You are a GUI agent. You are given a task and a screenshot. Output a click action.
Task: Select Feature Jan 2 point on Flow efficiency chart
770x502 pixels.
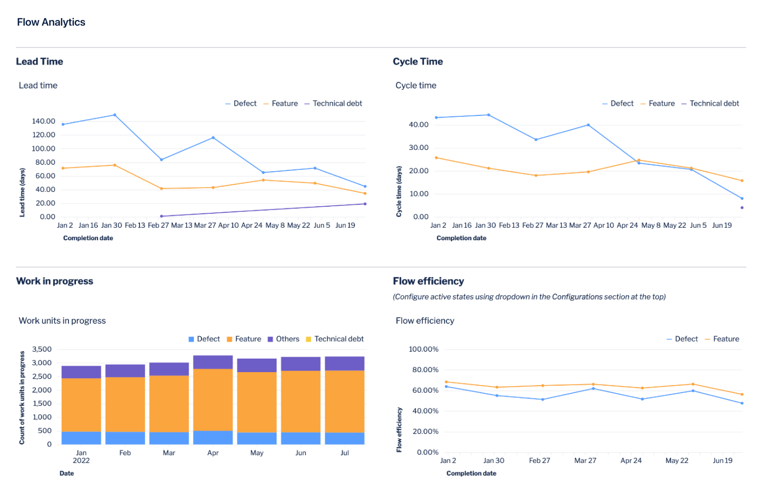(x=446, y=382)
